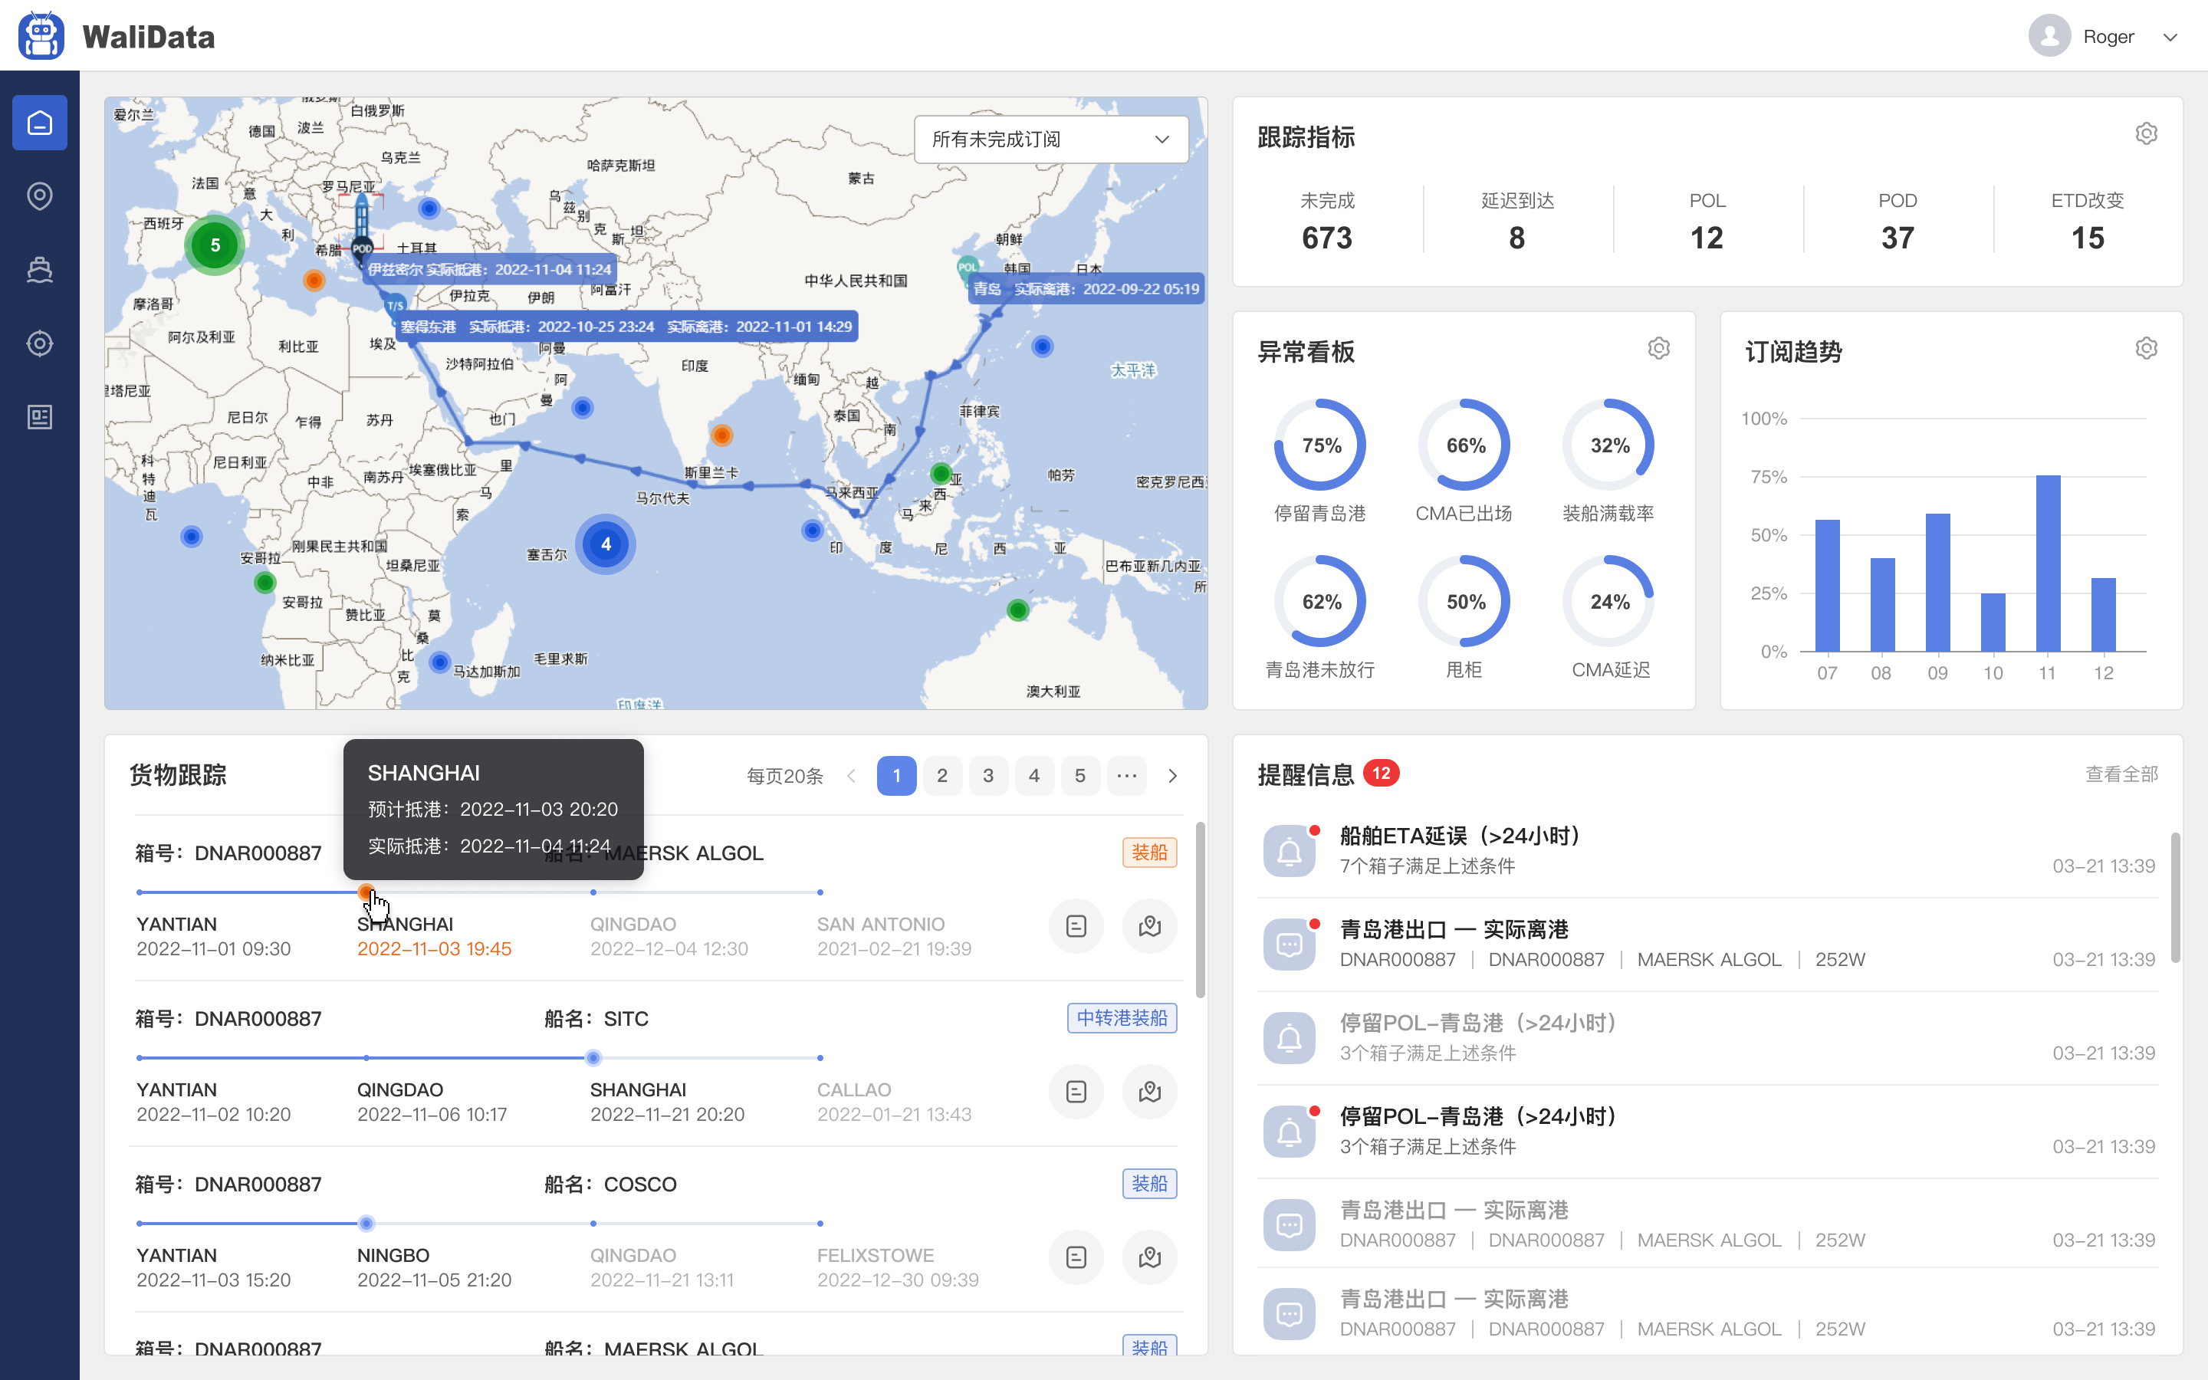
Task: Select page 1 of cargo tracking
Action: click(x=897, y=776)
